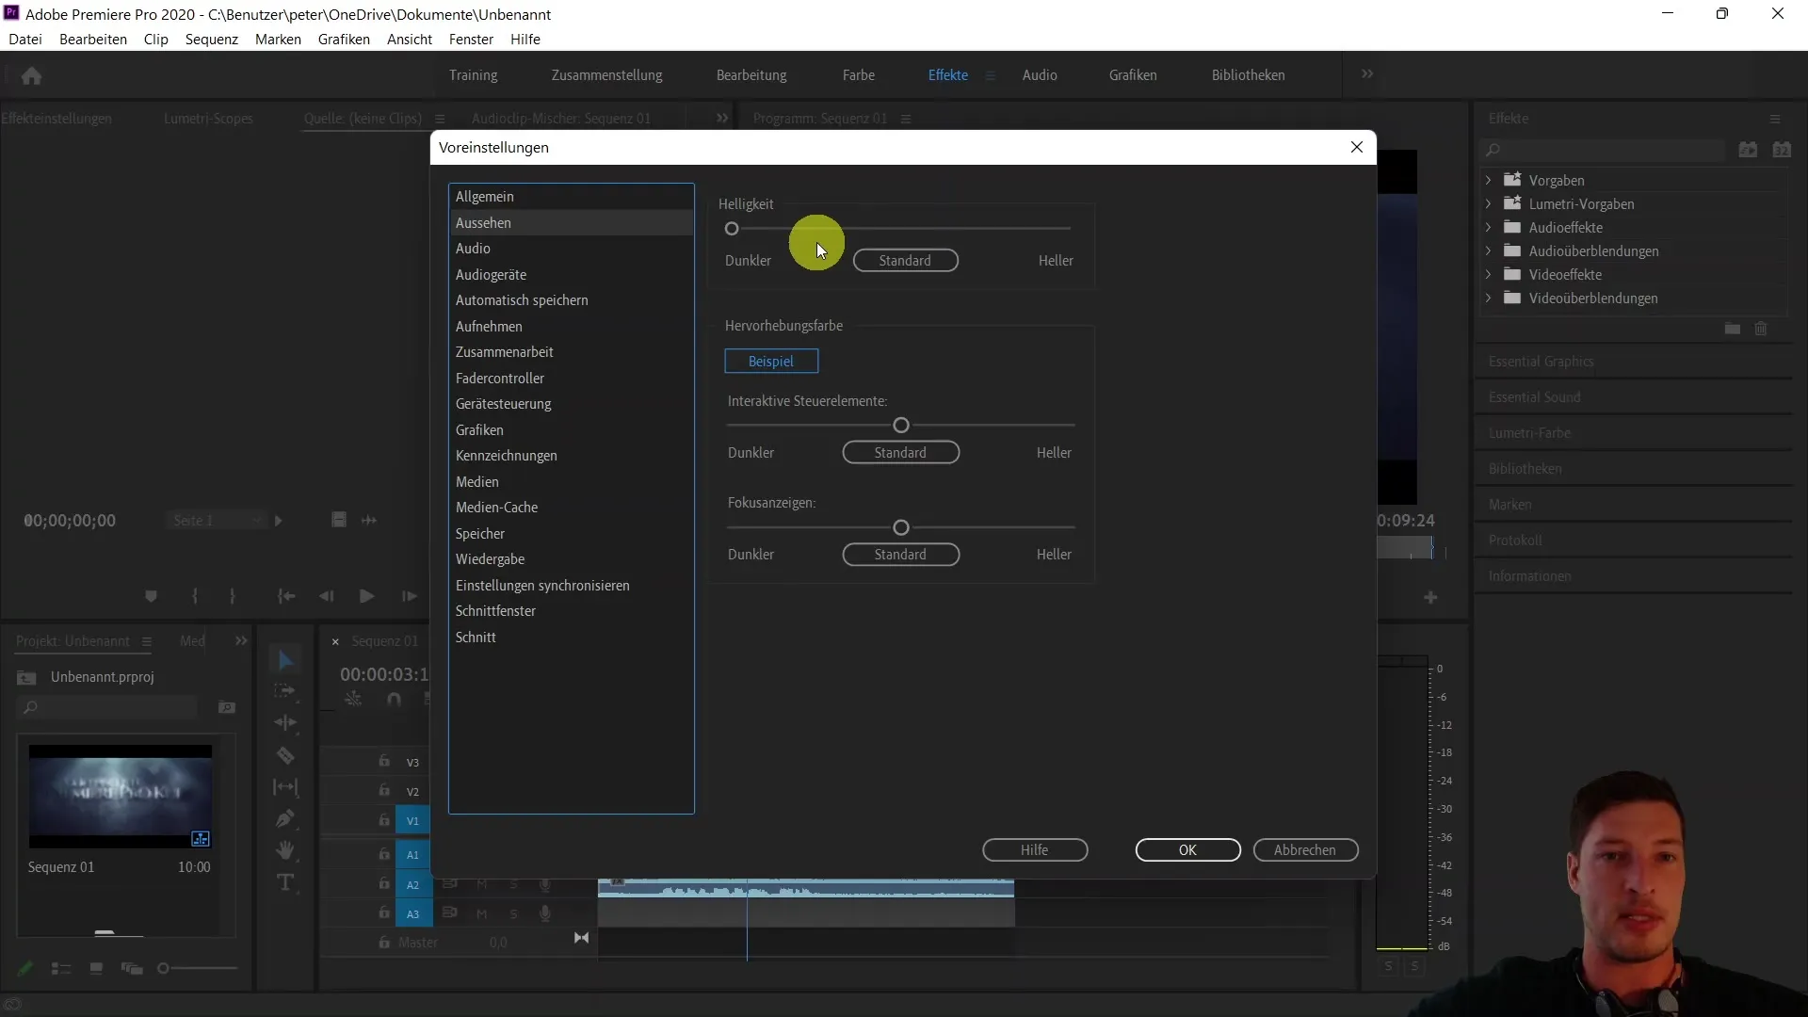
Task: Mute track A2
Action: (482, 885)
